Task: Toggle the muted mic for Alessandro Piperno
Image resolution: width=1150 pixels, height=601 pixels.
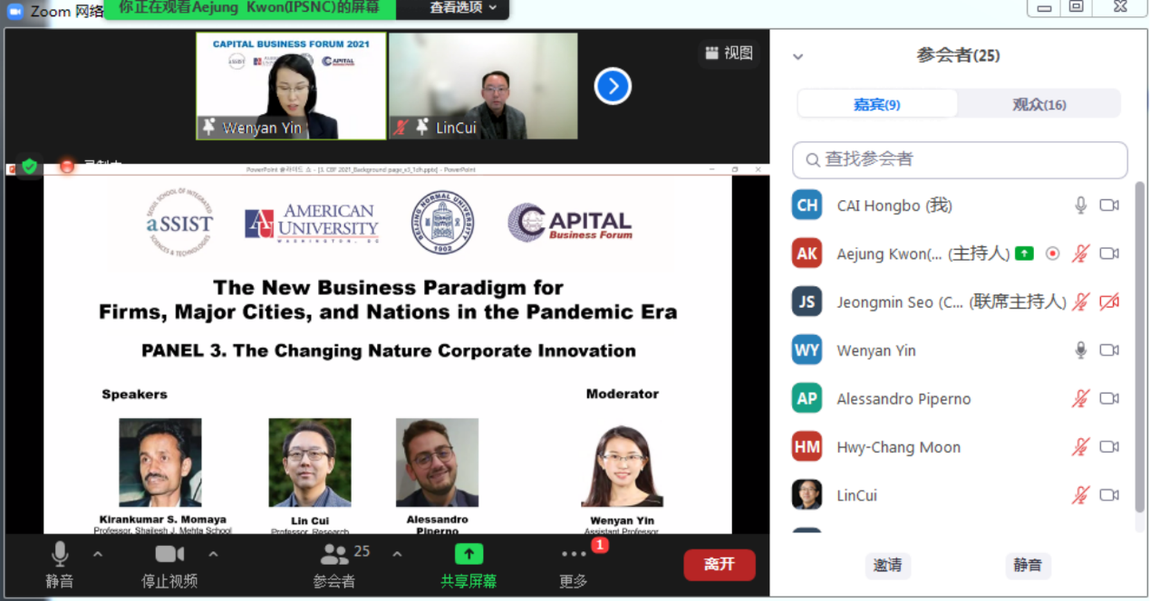Action: click(x=1080, y=398)
